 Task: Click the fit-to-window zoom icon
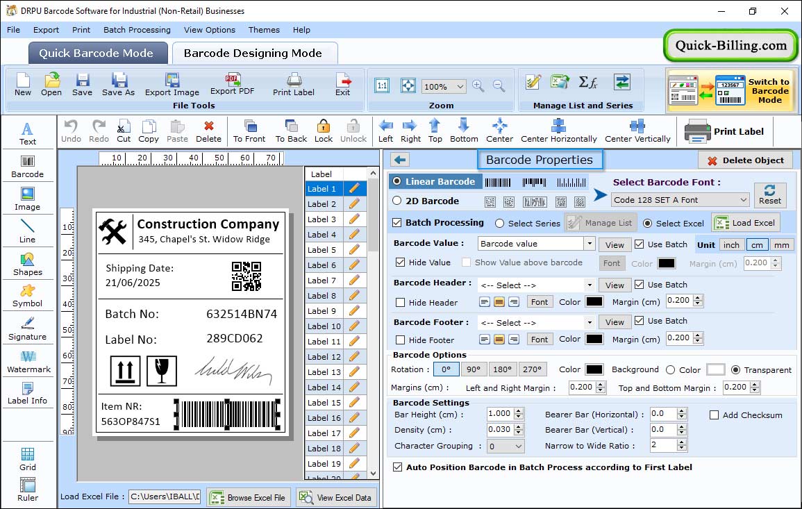click(408, 85)
